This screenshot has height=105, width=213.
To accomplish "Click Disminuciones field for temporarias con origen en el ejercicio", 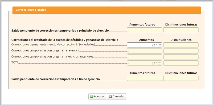I will pos(181,51).
